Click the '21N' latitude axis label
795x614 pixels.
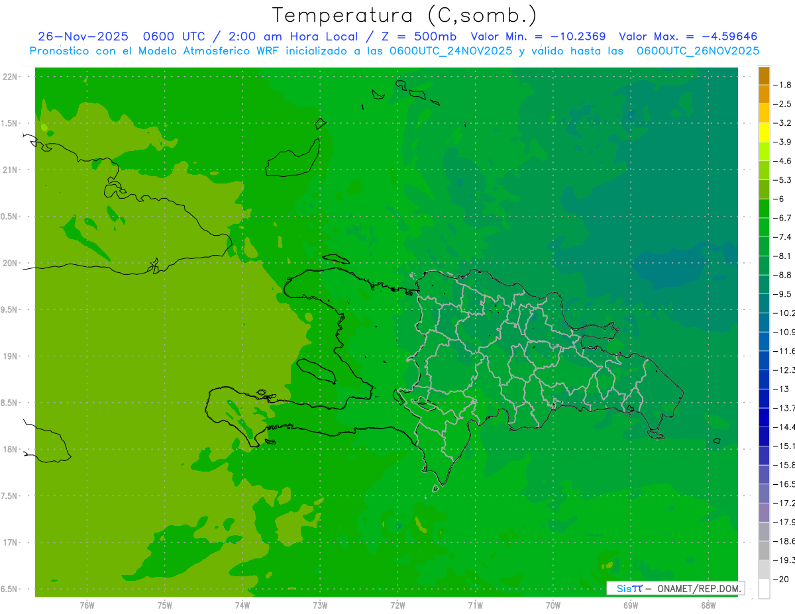click(x=10, y=170)
